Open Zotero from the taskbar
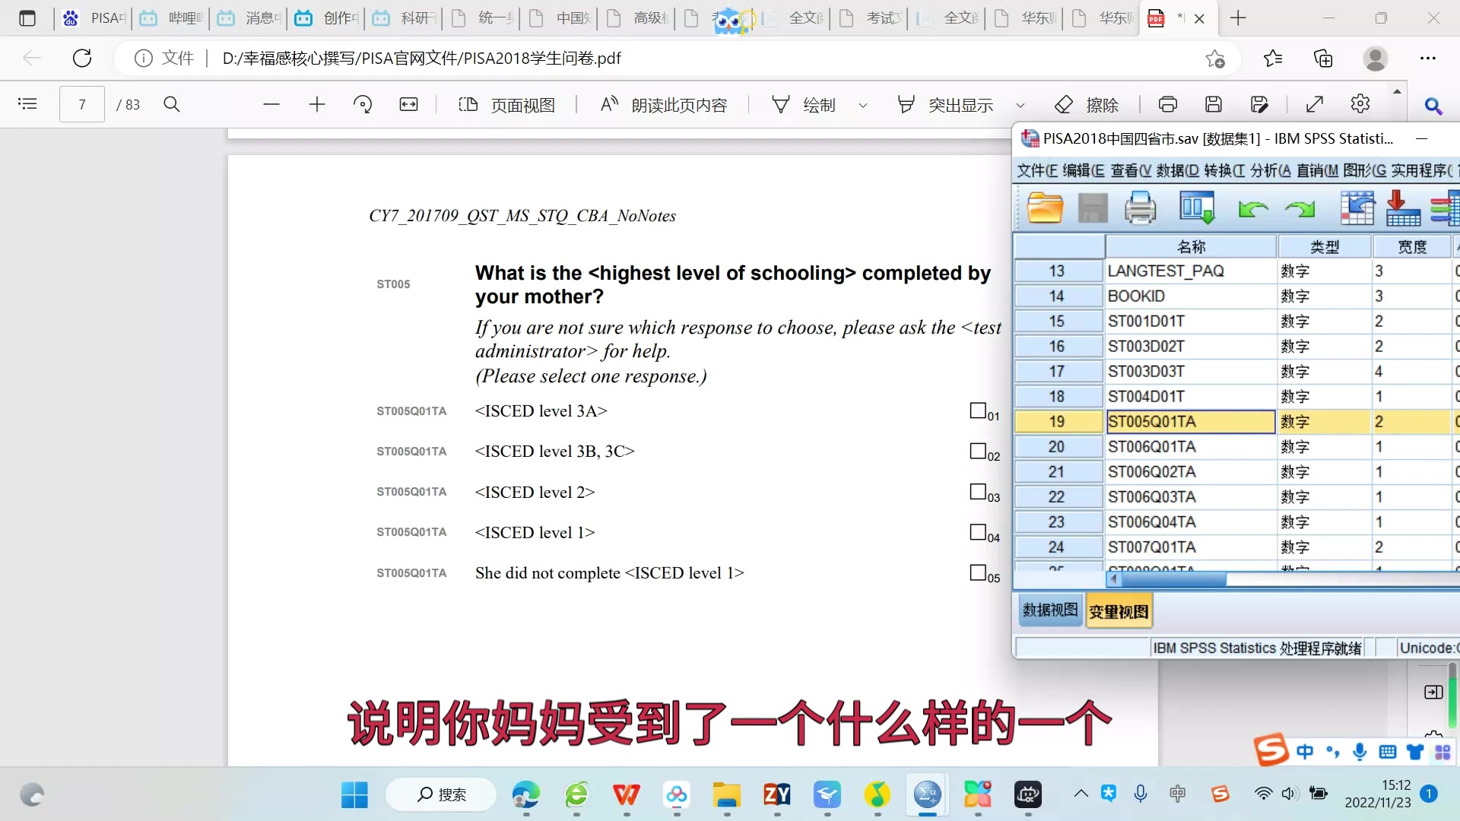Screen dimensions: 1460x821 point(776,796)
